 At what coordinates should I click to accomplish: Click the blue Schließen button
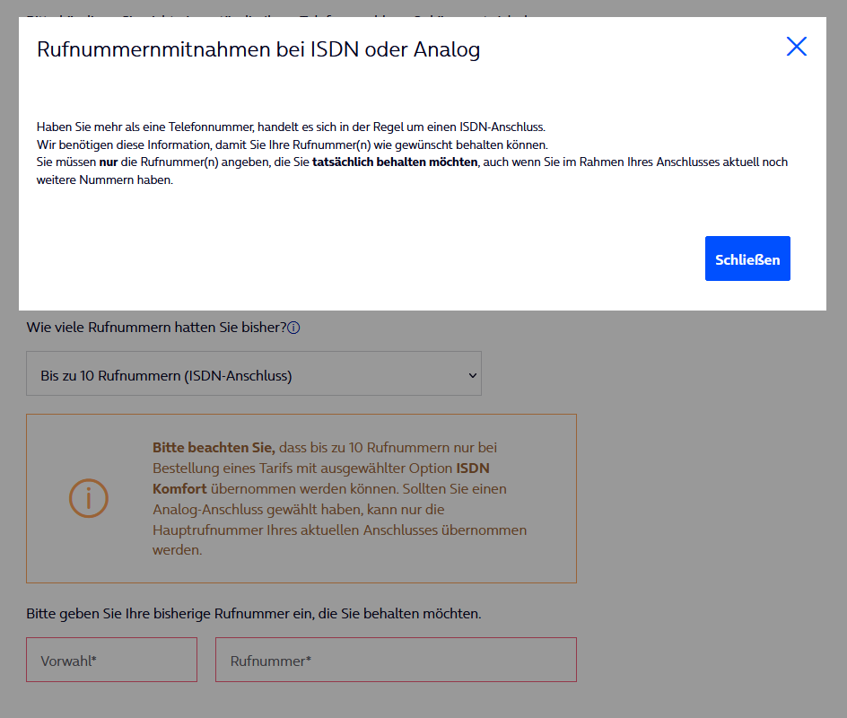click(x=747, y=258)
